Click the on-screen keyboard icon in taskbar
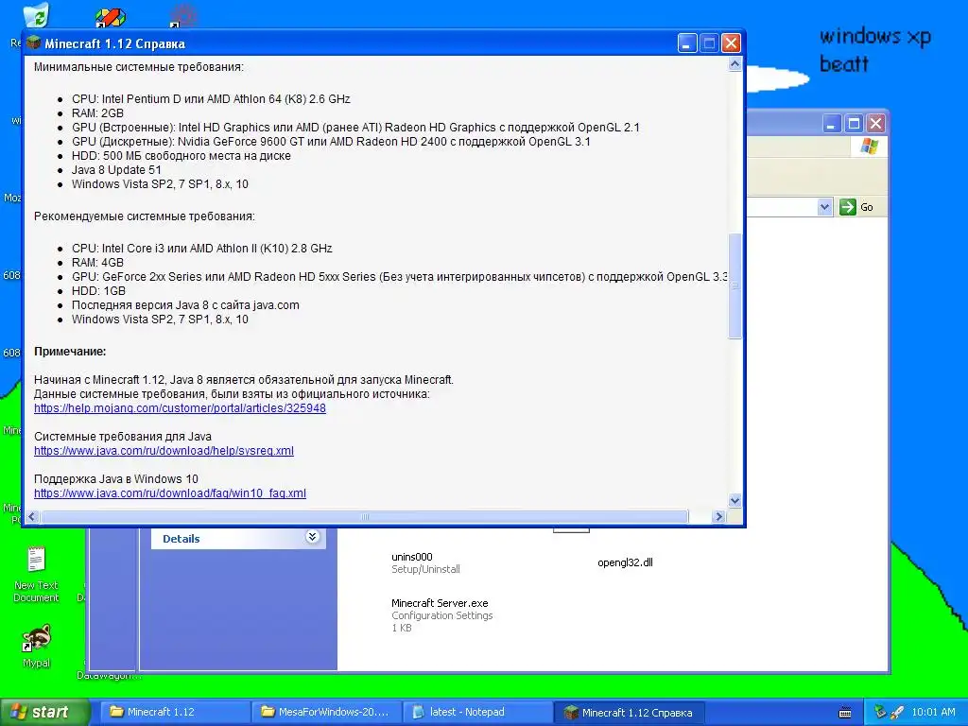This screenshot has height=726, width=968. [x=845, y=713]
